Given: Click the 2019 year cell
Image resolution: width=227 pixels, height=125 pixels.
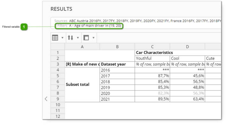Looking at the screenshot, I should click(117, 87).
